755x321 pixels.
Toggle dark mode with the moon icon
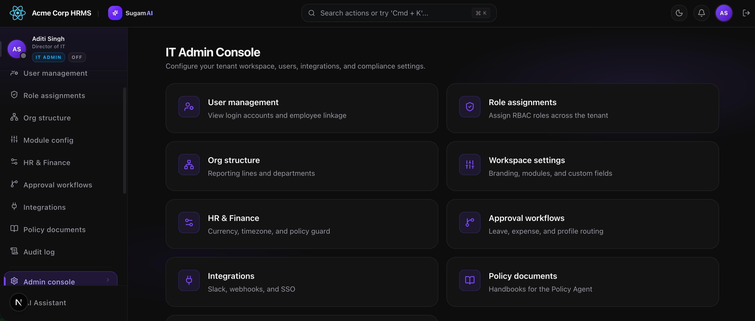(679, 13)
